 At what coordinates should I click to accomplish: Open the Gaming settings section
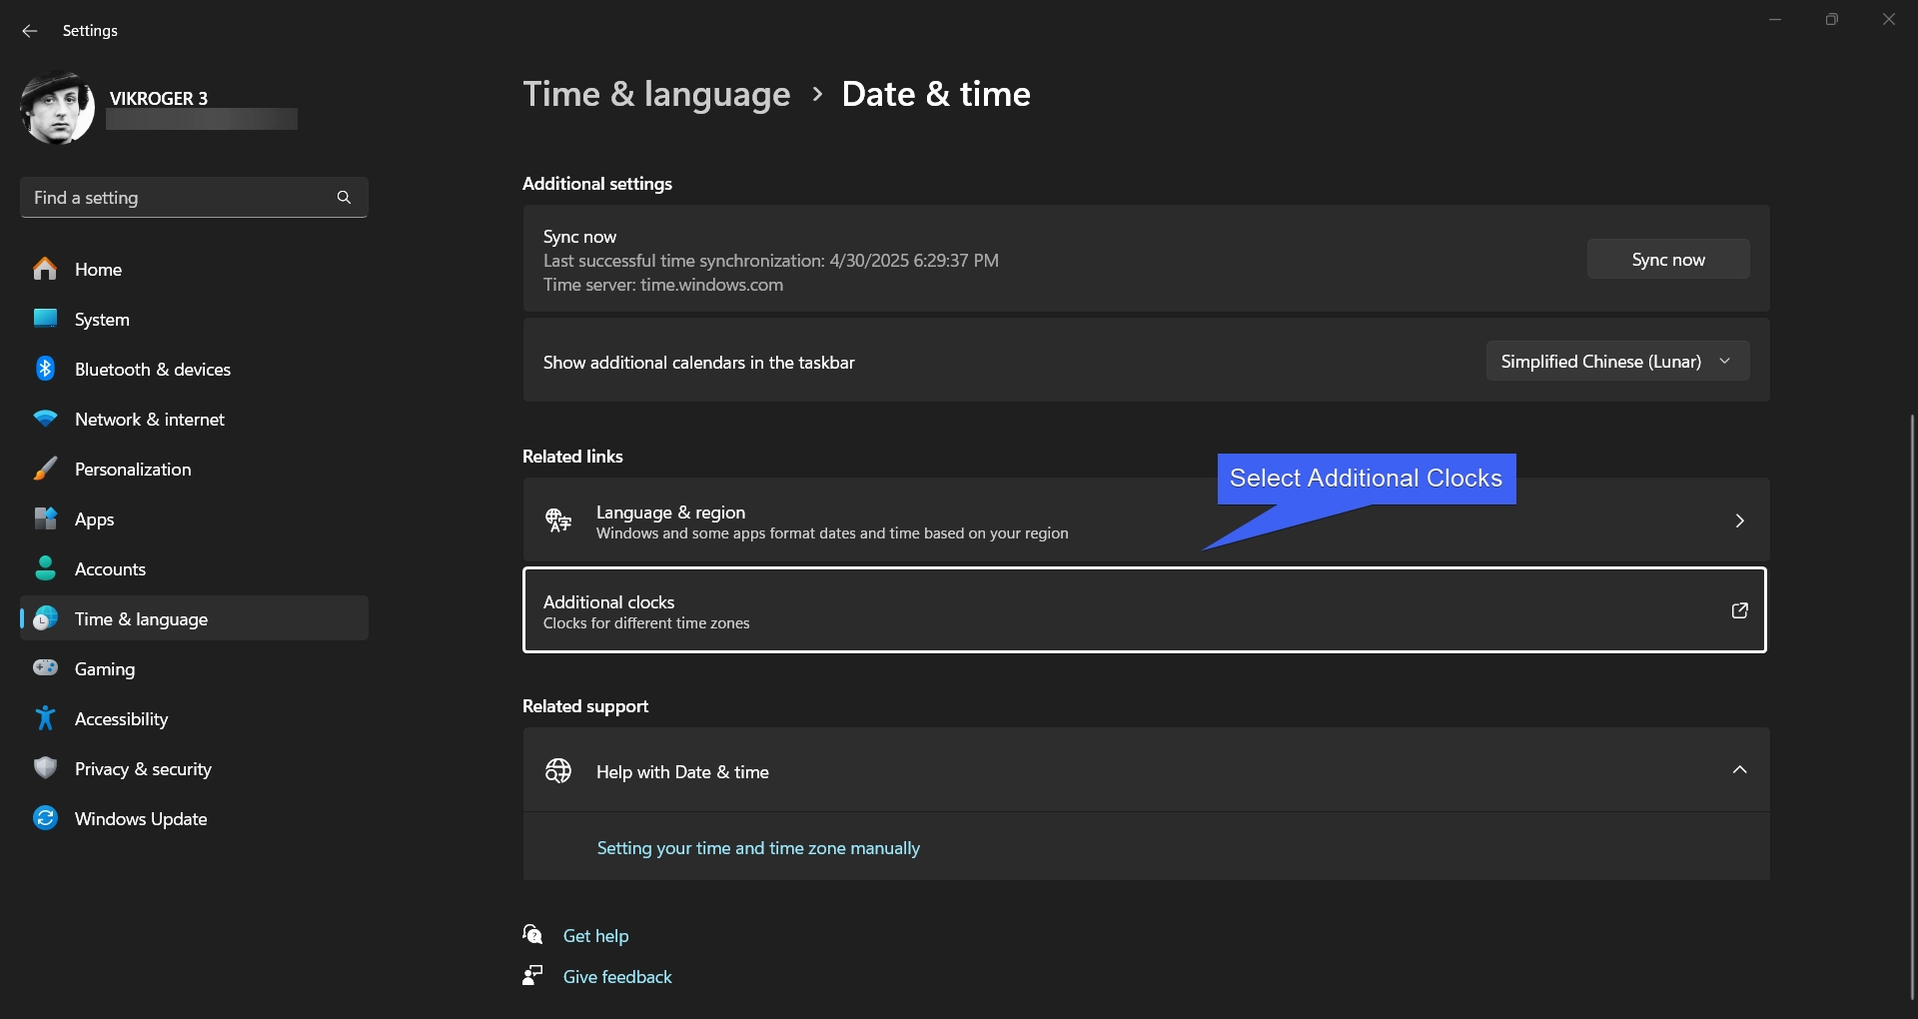(x=104, y=669)
